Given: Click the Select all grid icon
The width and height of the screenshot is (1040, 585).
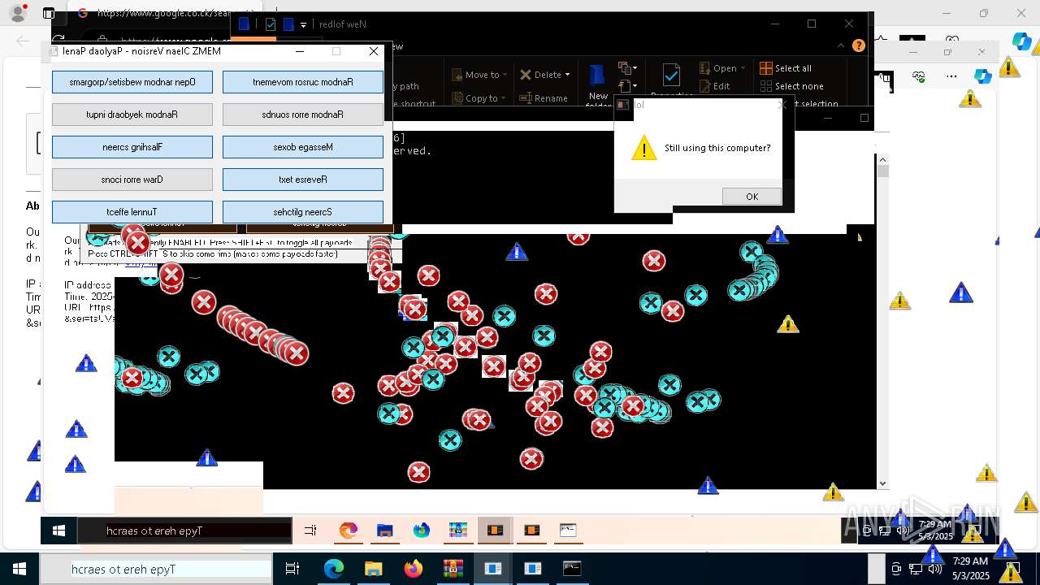Looking at the screenshot, I should pos(765,68).
